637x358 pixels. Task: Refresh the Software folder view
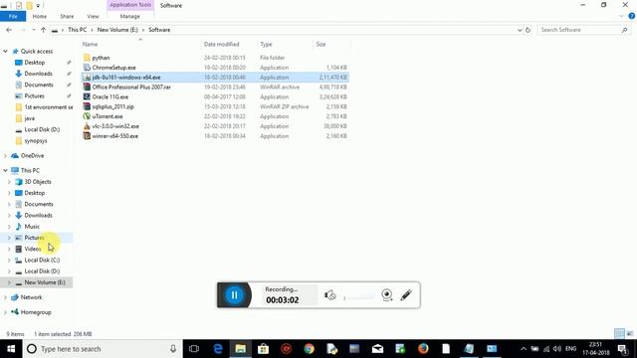click(x=528, y=30)
